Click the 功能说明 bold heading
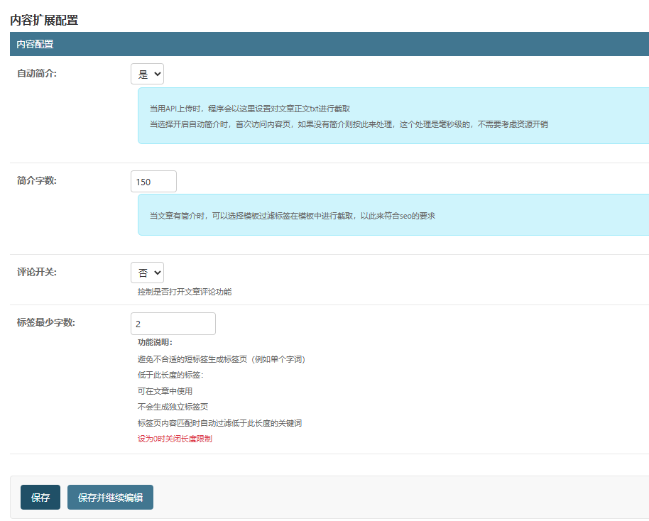The height and width of the screenshot is (521, 649). pyautogui.click(x=155, y=342)
